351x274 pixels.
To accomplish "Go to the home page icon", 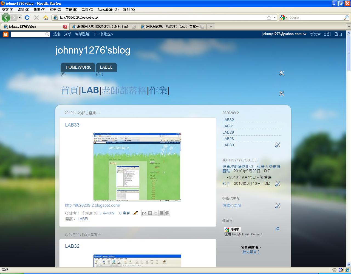I will [x=46, y=18].
